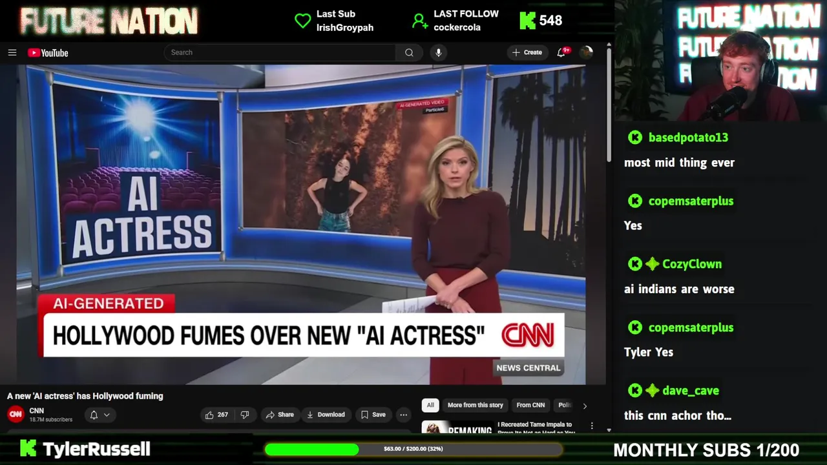Viewport: 827px width, 465px height.
Task: Click the video title text
Action: (85, 396)
